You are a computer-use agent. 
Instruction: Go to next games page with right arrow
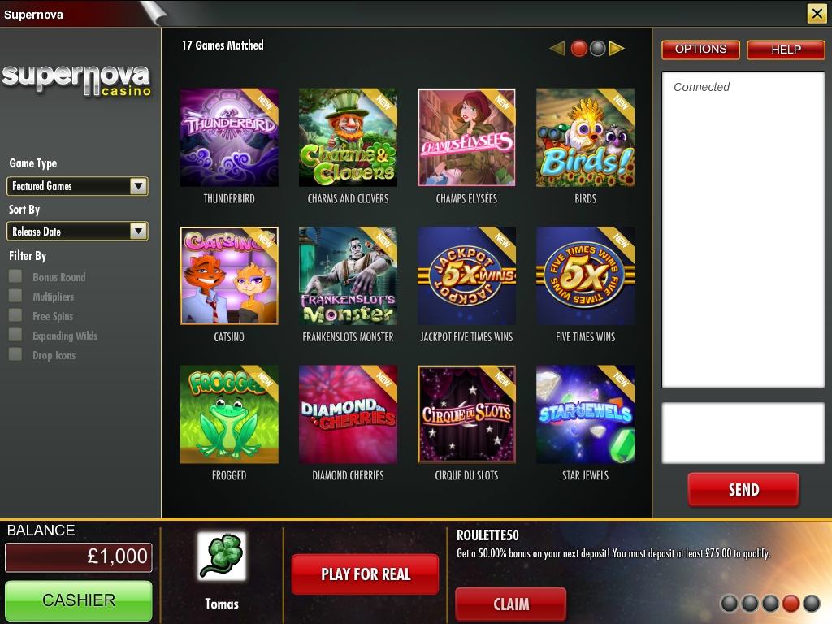pyautogui.click(x=617, y=48)
